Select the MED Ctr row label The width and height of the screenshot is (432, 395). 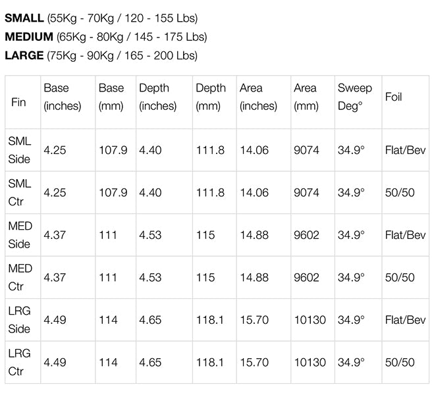(20, 277)
